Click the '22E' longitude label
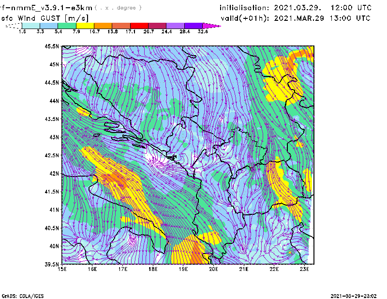Viewport: 387px width, 299px height. point(274,269)
